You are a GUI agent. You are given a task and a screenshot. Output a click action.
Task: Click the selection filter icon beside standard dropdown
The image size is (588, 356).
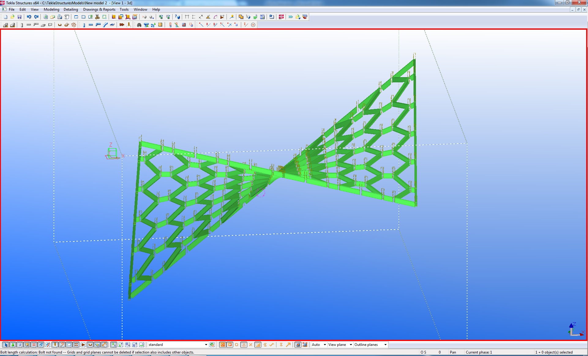212,345
